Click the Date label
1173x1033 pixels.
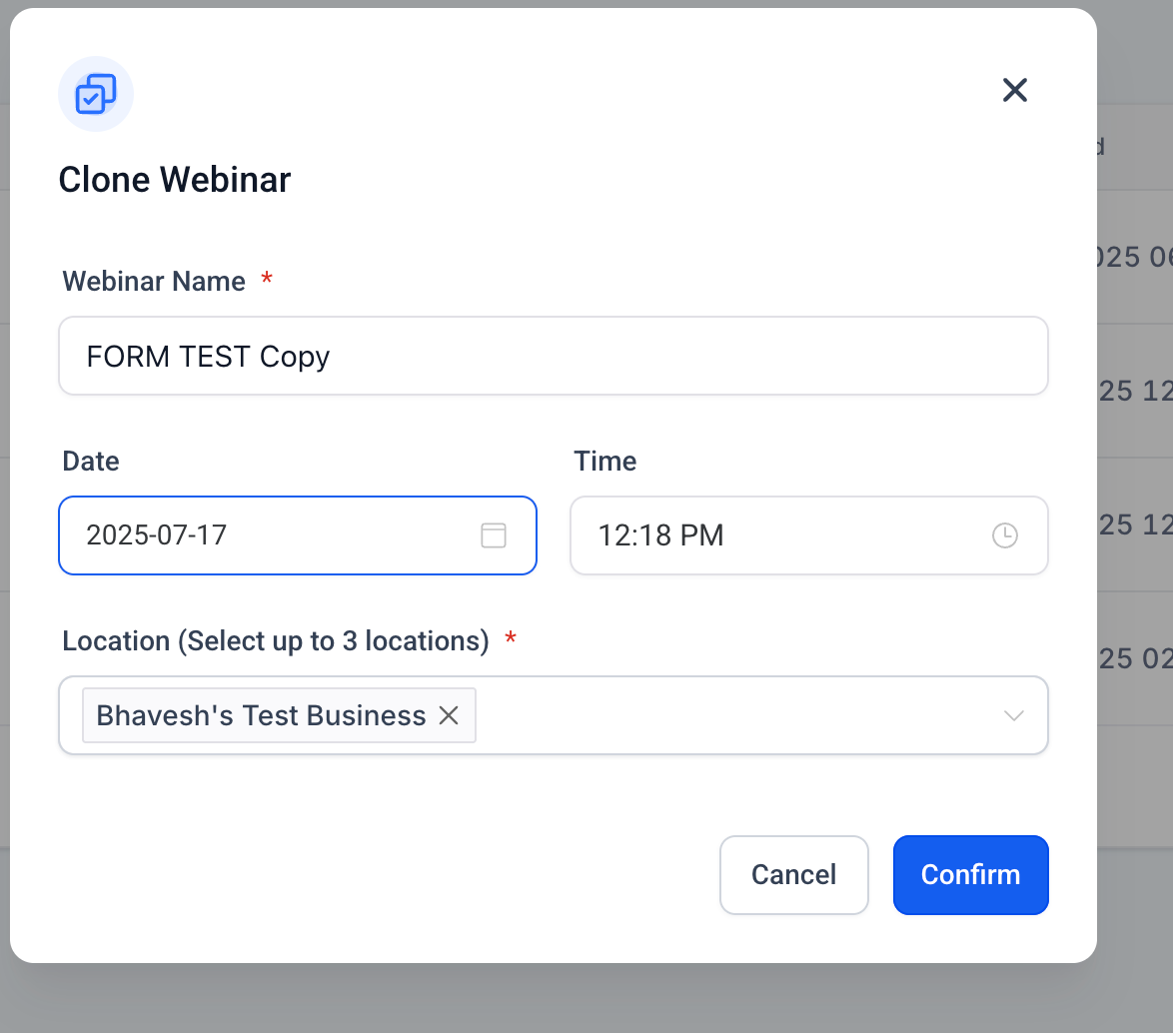pos(91,462)
